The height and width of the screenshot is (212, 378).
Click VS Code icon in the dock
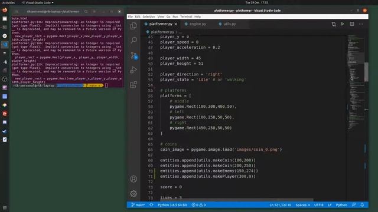[5, 45]
